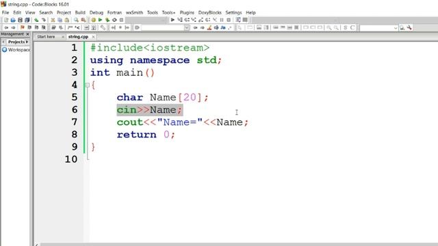Image resolution: width=438 pixels, height=246 pixels.
Task: Click the Jump back arrow icon
Action: [x=6, y=27]
